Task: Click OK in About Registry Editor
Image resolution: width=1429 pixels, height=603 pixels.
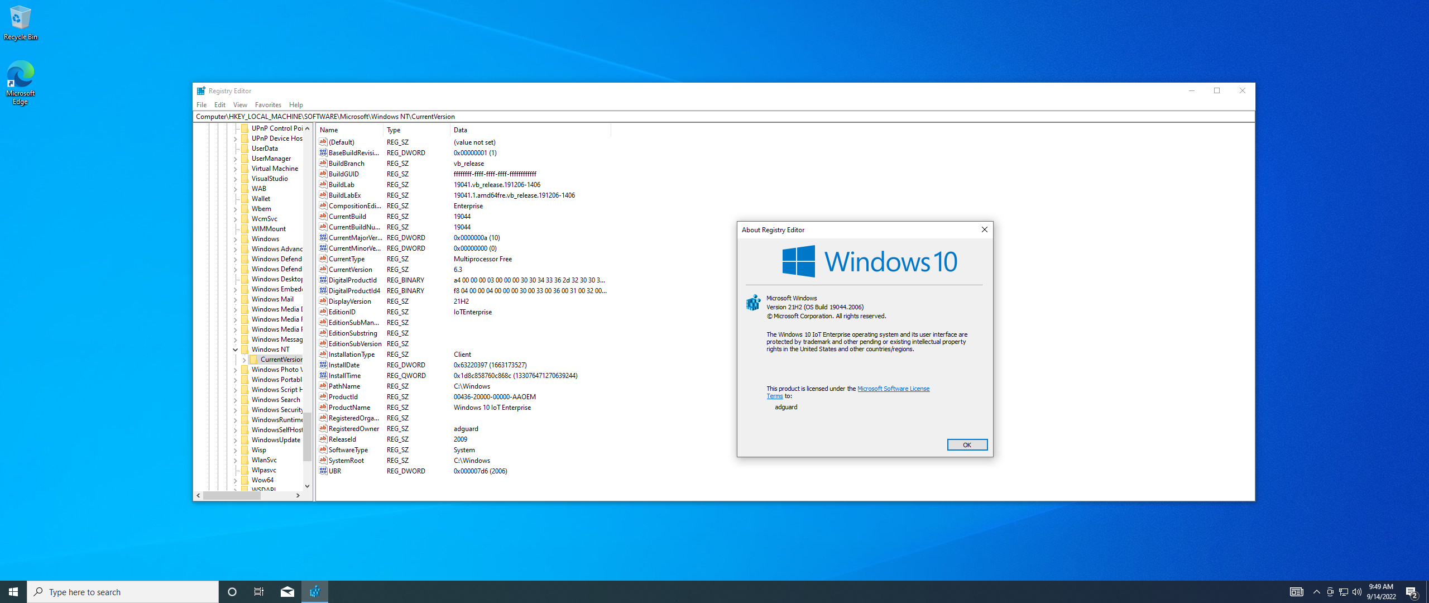Action: [967, 444]
